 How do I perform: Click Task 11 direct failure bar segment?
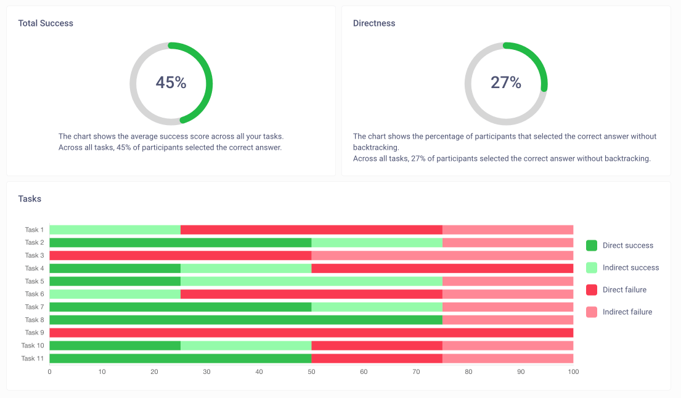click(377, 359)
